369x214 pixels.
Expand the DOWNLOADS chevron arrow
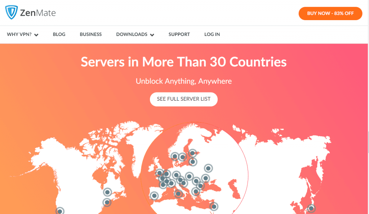152,35
